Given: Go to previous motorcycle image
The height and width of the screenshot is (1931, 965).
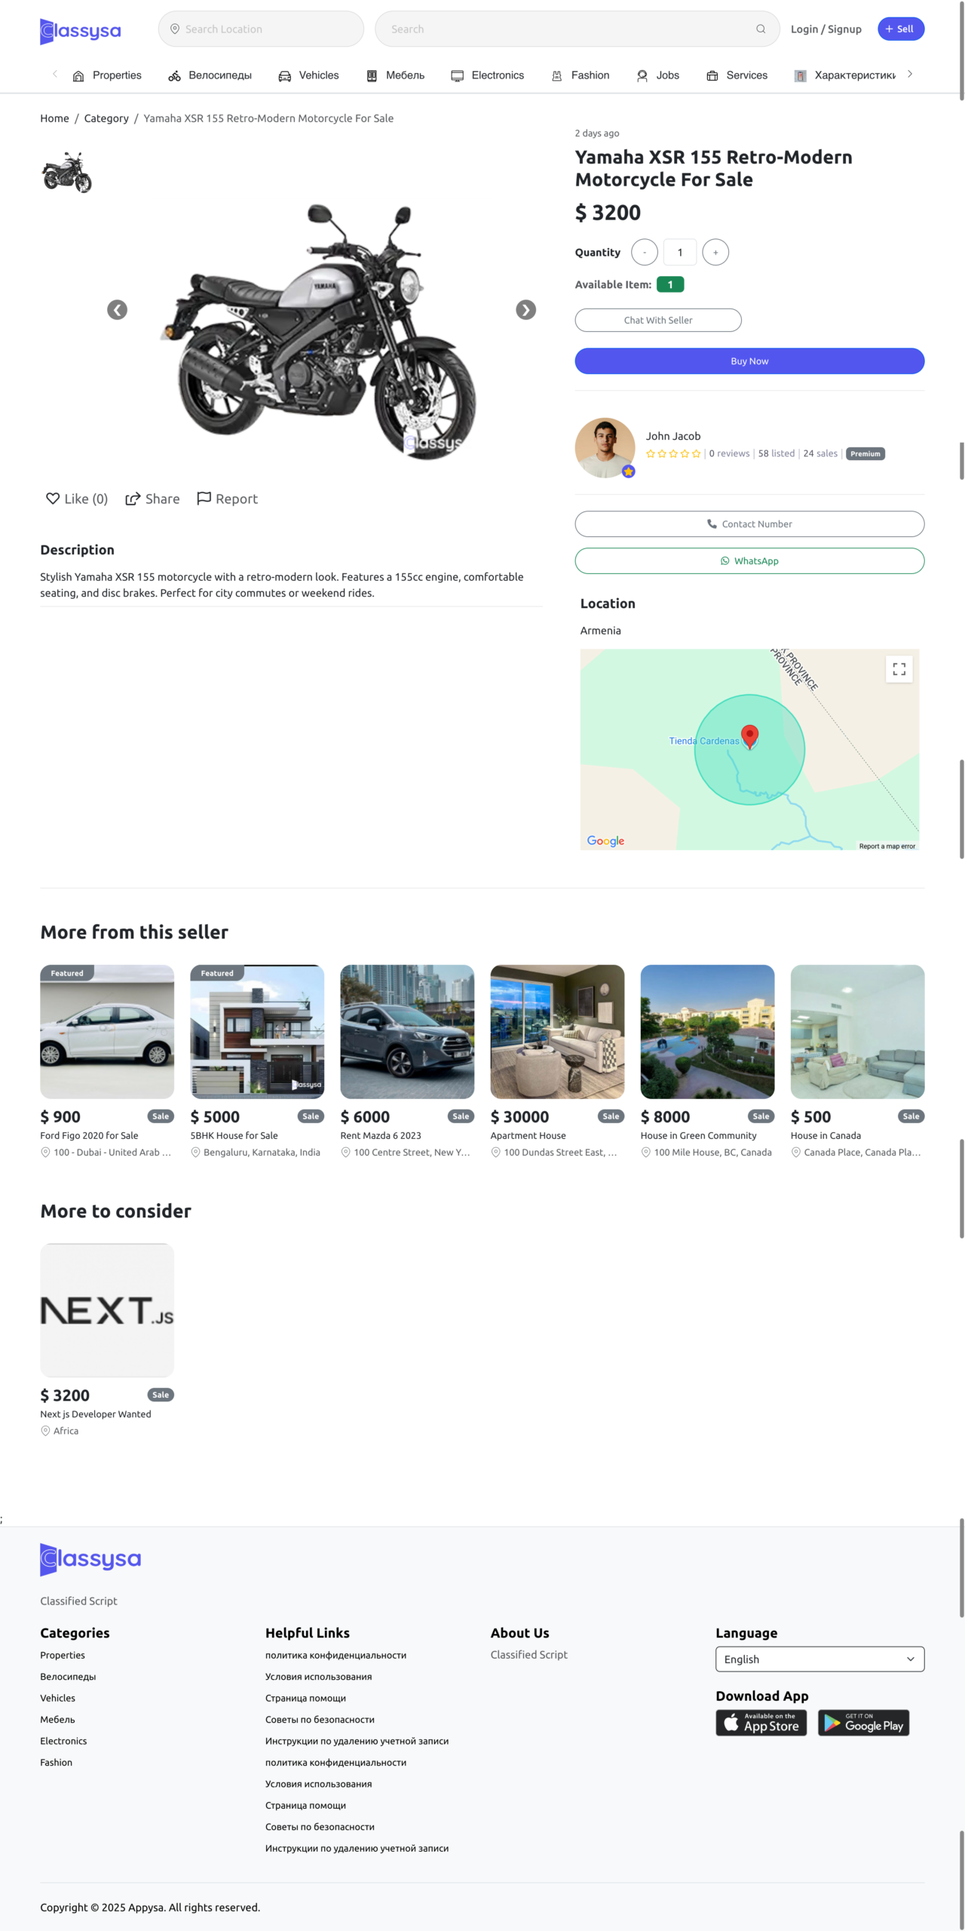Looking at the screenshot, I should coord(117,310).
